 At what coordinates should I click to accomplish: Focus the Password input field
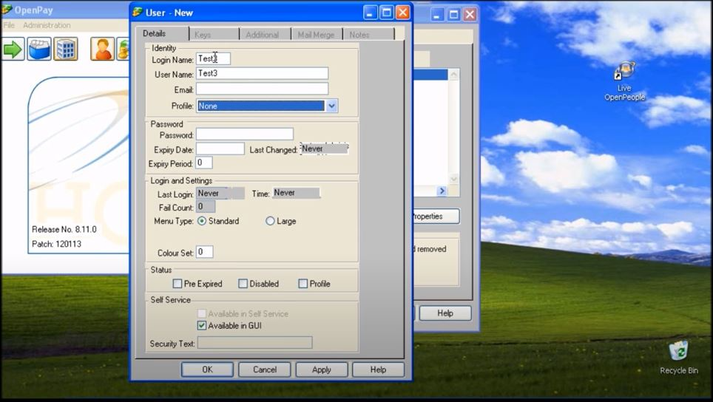coord(245,134)
